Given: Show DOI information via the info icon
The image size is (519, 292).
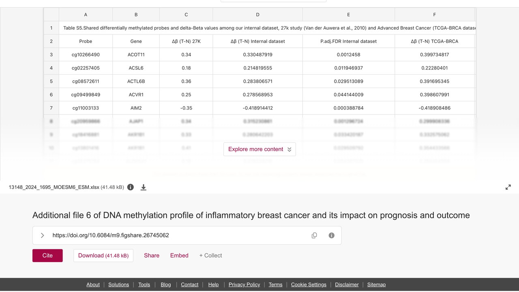Looking at the screenshot, I should 332,235.
